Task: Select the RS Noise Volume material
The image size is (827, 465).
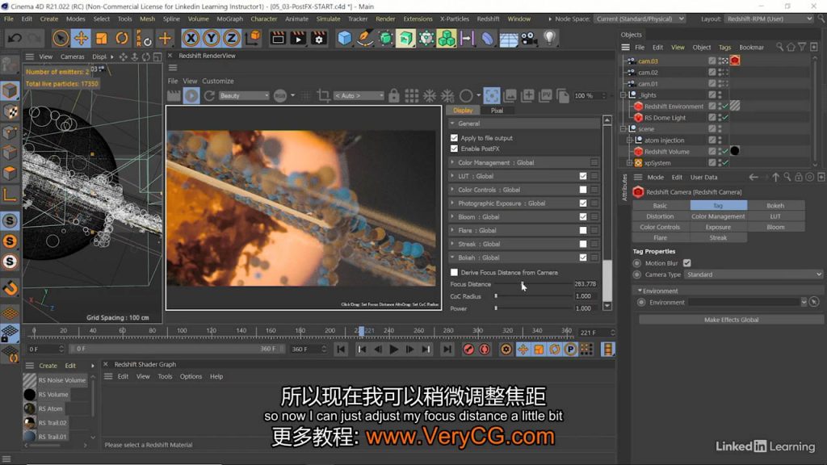Action: click(55, 380)
